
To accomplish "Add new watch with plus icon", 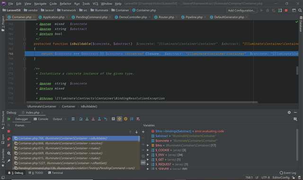I will [143, 132].
